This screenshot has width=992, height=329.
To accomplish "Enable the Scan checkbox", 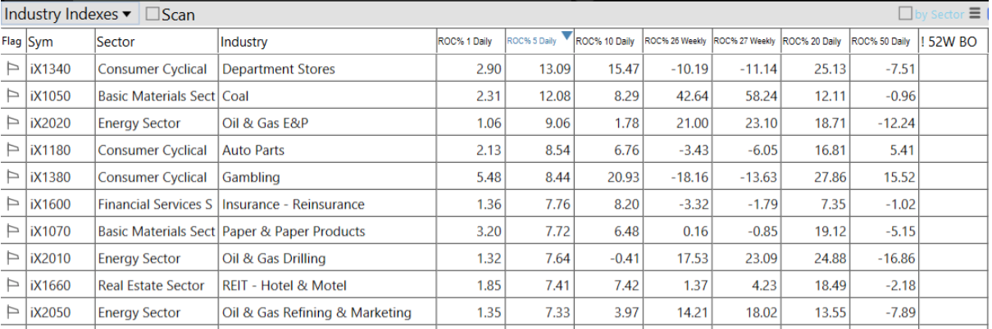I will tap(152, 14).
